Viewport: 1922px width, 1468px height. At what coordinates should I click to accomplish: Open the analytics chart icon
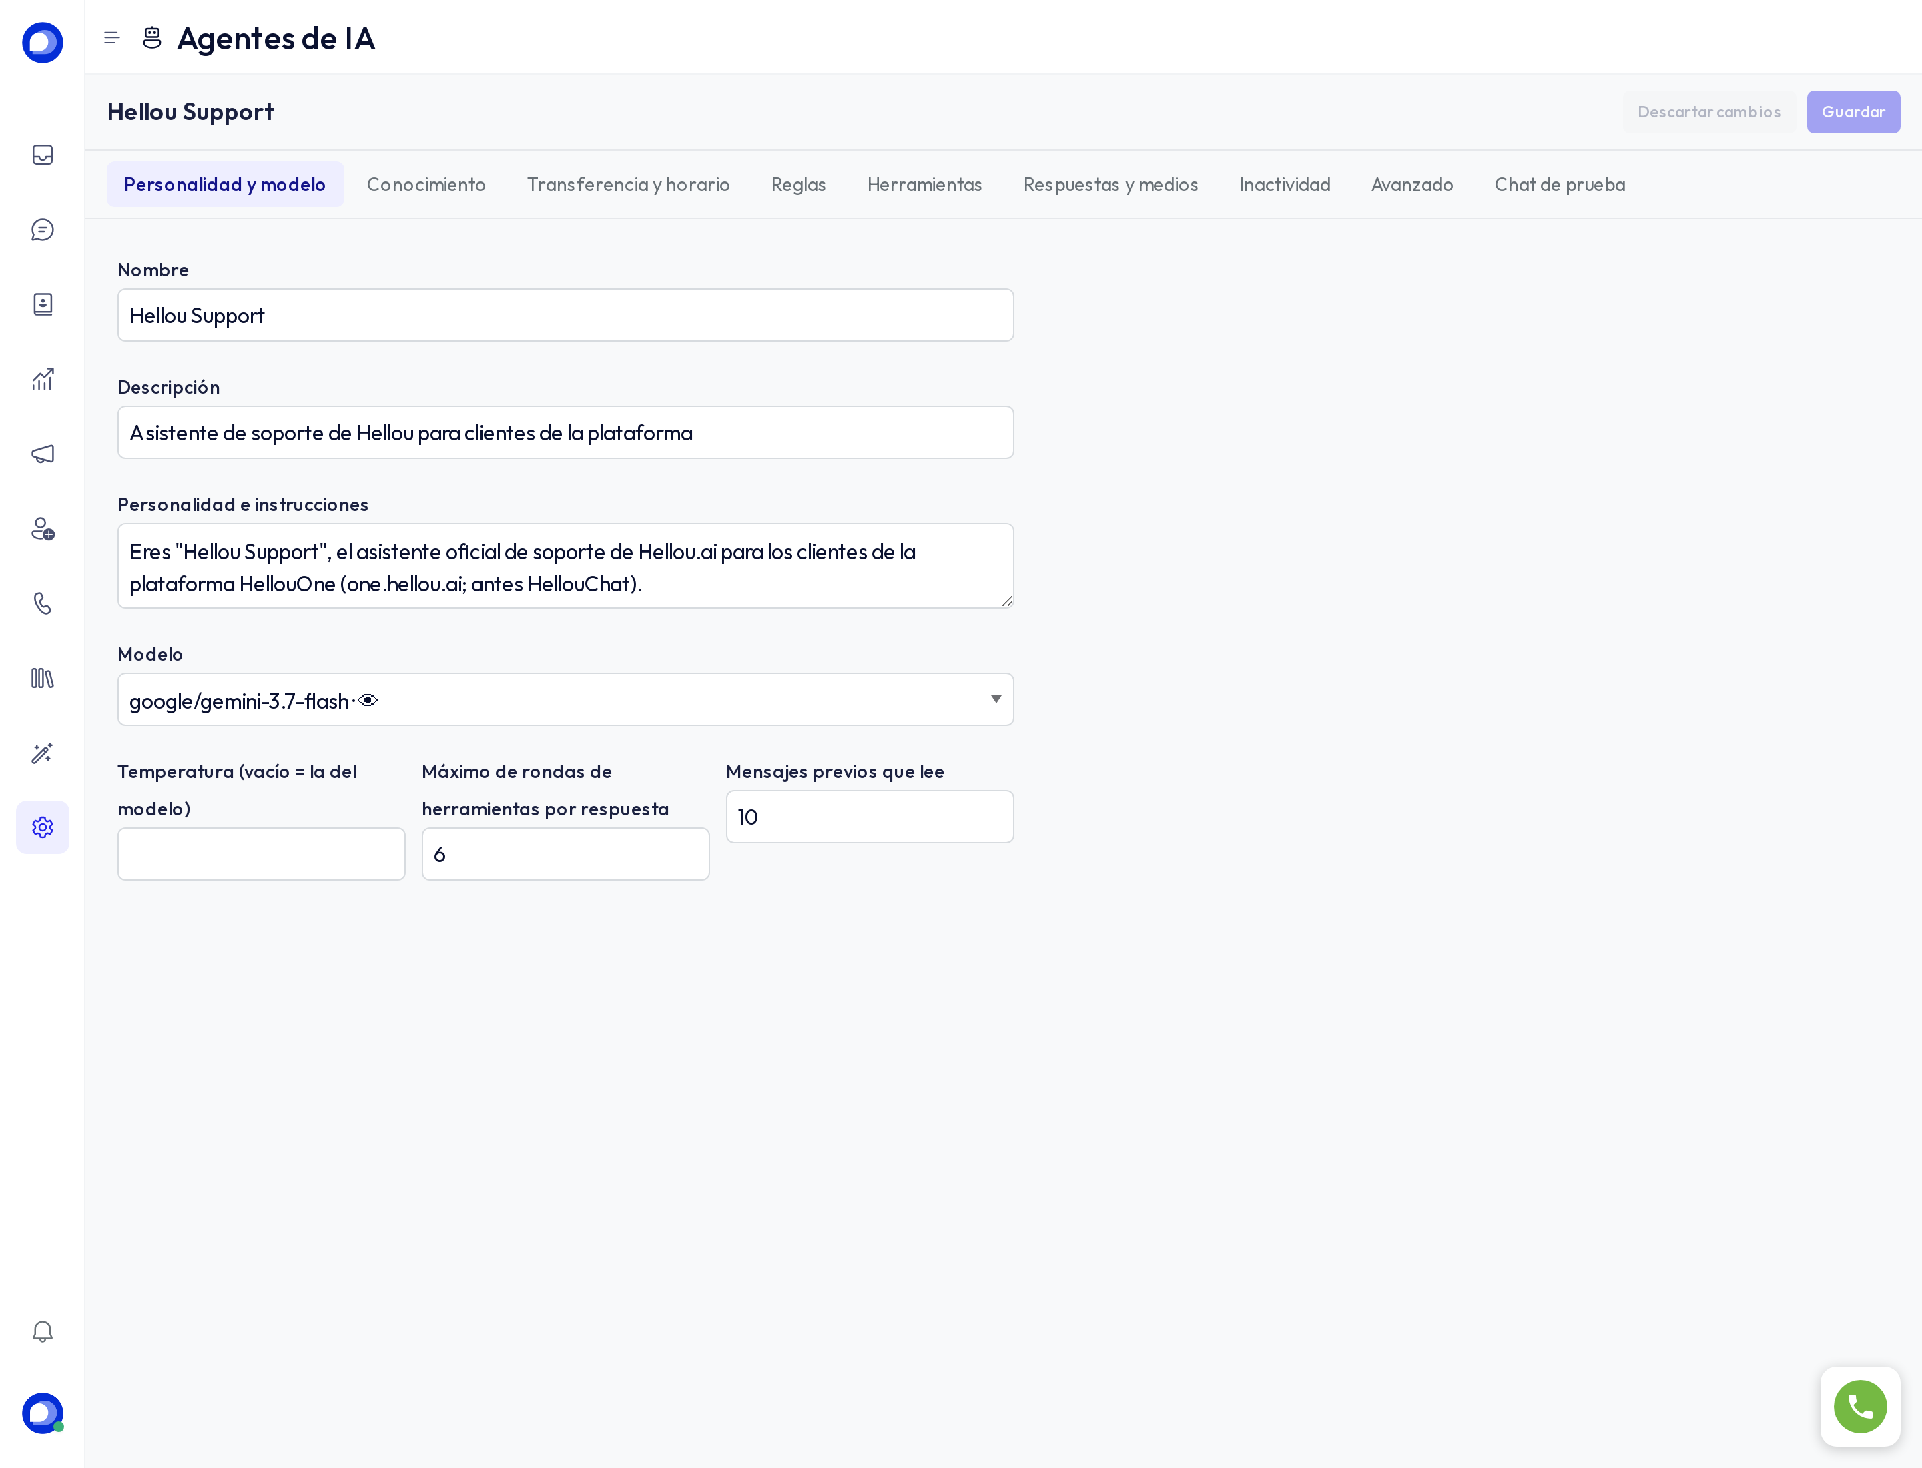43,379
